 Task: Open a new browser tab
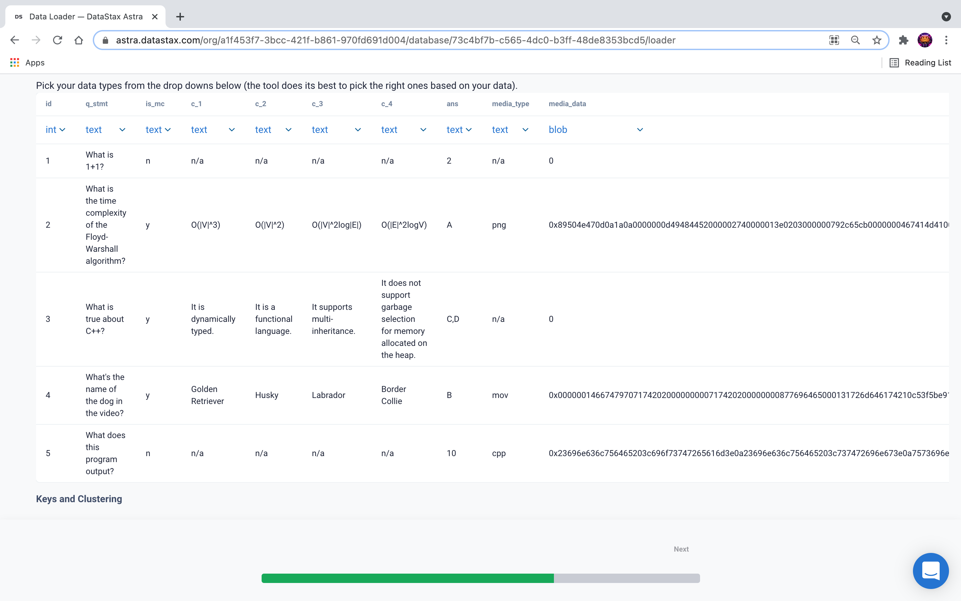point(180,17)
